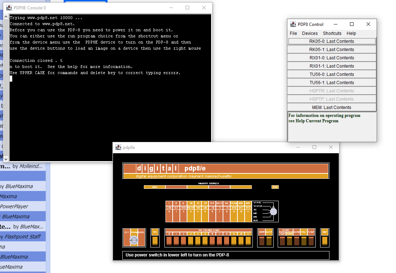
Task: Select the RK05-1: Last Contents button
Action: pyautogui.click(x=332, y=50)
